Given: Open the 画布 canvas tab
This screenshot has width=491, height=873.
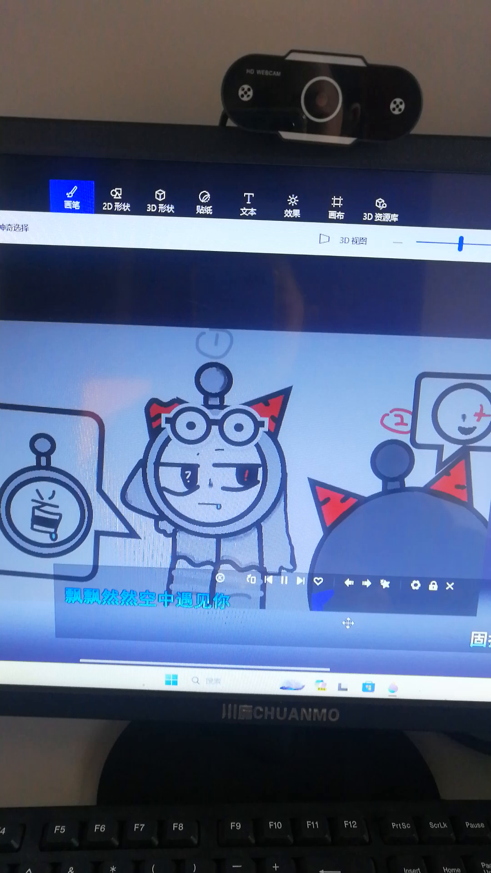Looking at the screenshot, I should (x=336, y=208).
